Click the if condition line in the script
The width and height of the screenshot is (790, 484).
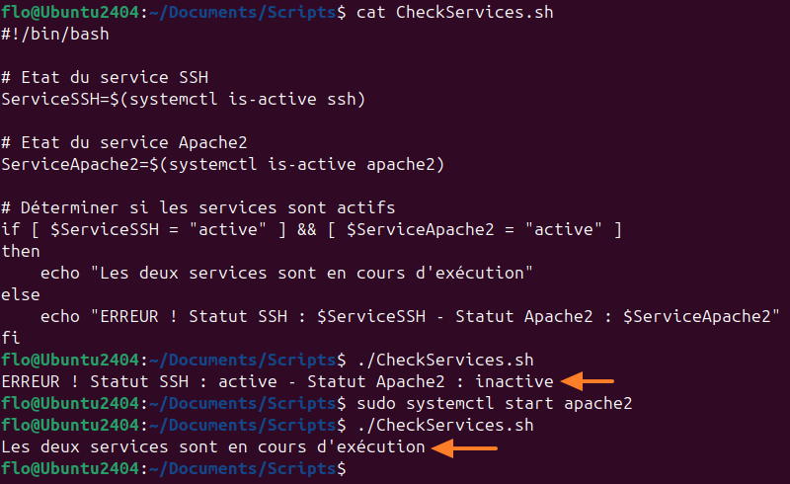click(311, 229)
